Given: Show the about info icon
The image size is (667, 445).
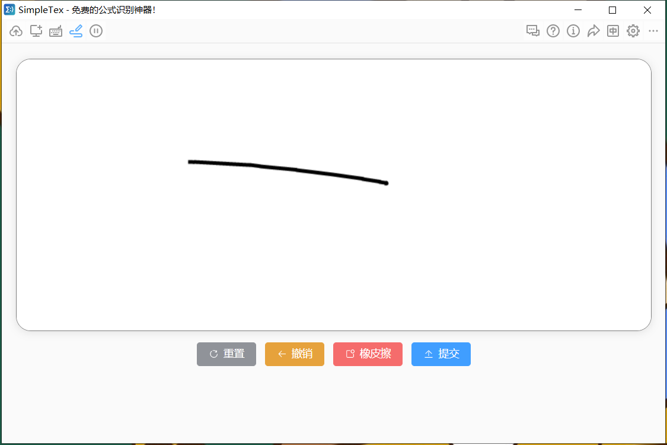Looking at the screenshot, I should 573,31.
